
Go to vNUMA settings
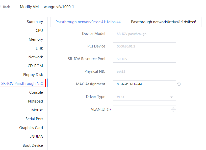coord(36,137)
